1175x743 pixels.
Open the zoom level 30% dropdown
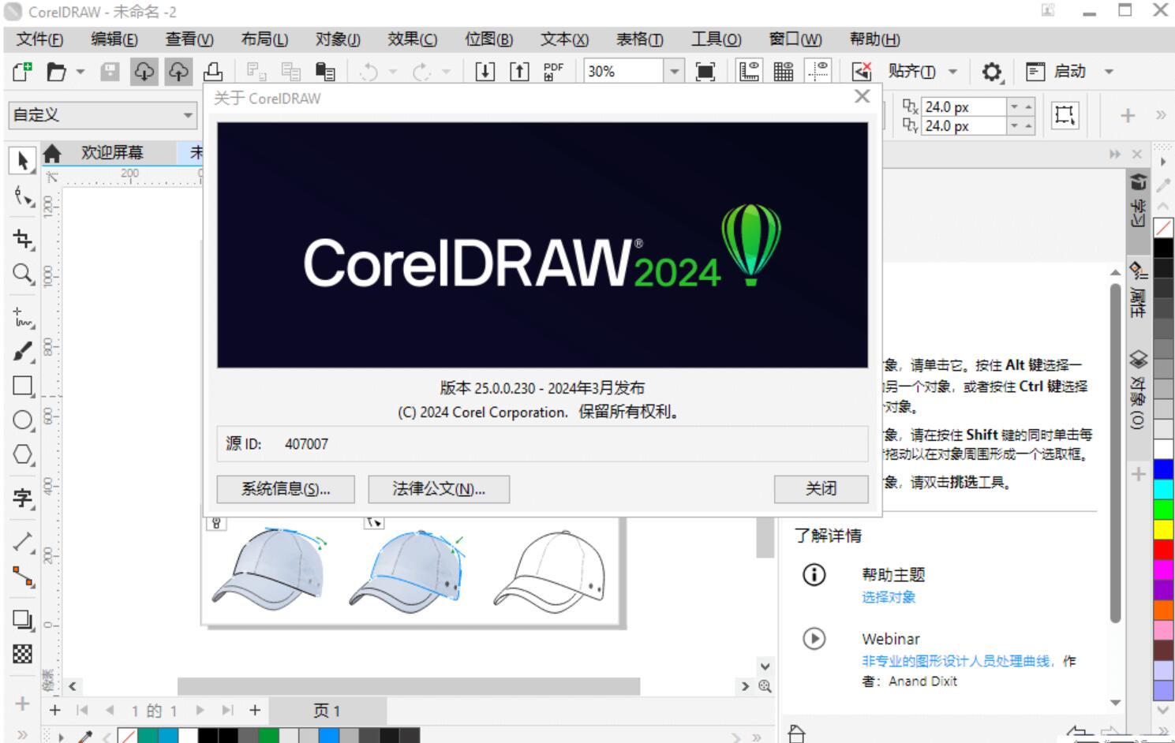tap(674, 72)
